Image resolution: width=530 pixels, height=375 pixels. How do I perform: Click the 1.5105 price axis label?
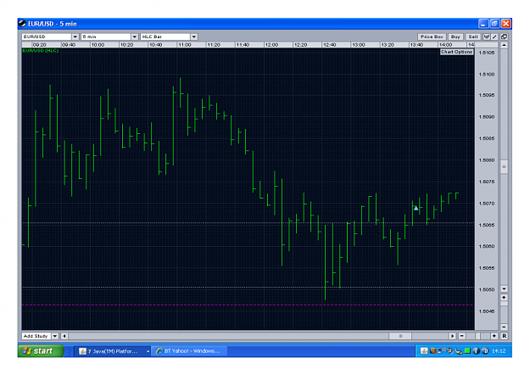[x=487, y=53]
